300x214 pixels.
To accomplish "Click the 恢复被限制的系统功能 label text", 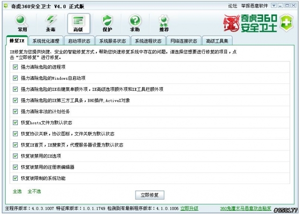I will click(x=43, y=178).
